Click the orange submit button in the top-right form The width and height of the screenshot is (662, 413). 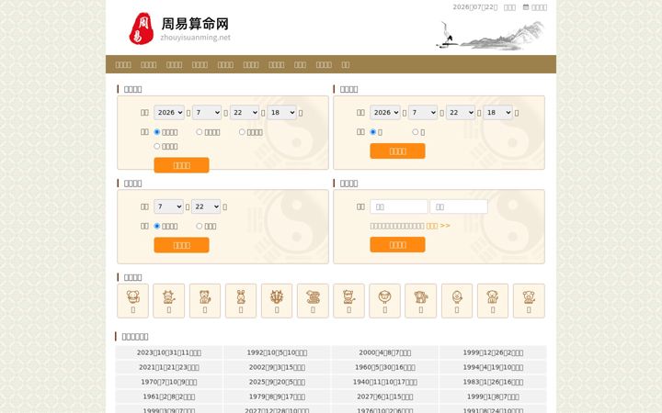click(x=398, y=151)
